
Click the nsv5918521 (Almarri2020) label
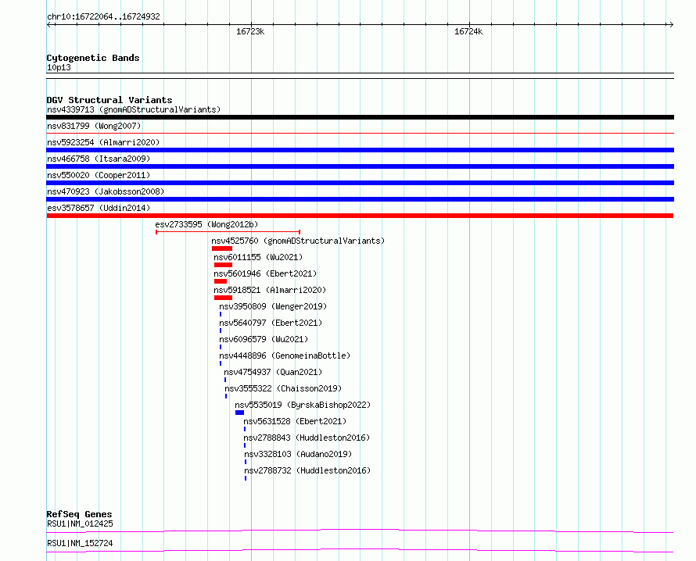tap(270, 290)
